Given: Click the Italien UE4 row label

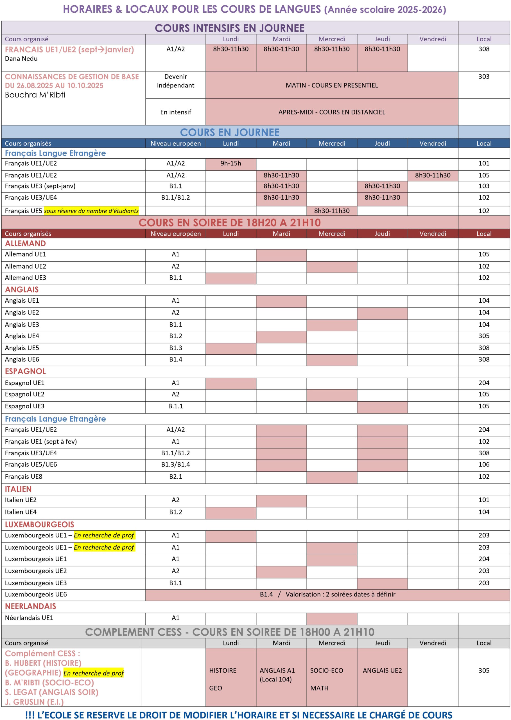Looking at the screenshot, I should point(21,512).
